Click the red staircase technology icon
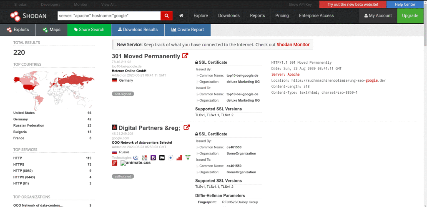This screenshot has width=427, height=207. pyautogui.click(x=179, y=157)
